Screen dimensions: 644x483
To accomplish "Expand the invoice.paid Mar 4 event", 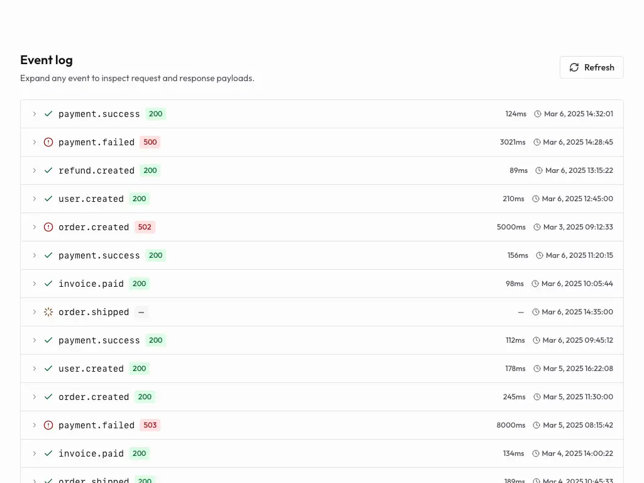I will point(35,453).
